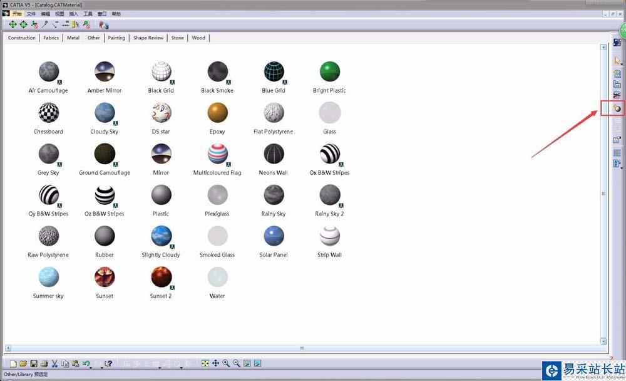Switch to the Stone tab

(178, 38)
